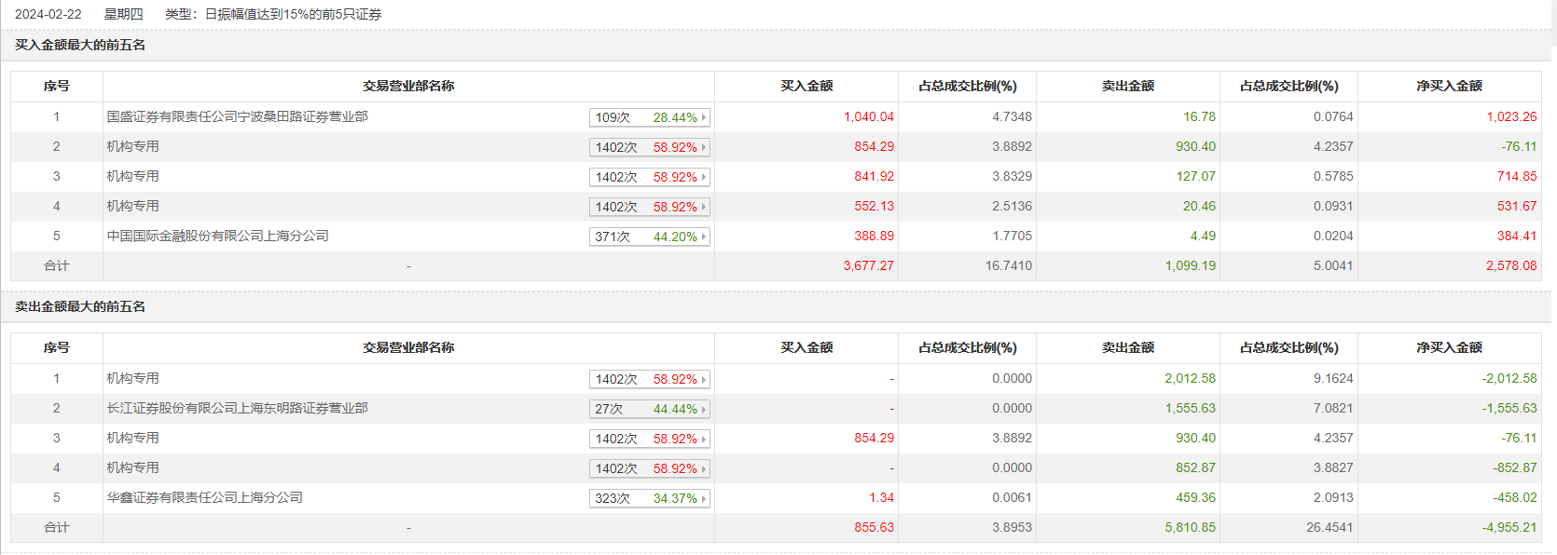Select the 1,040.04 buy amount cell
Screen dimensions: 1557x555
click(868, 116)
